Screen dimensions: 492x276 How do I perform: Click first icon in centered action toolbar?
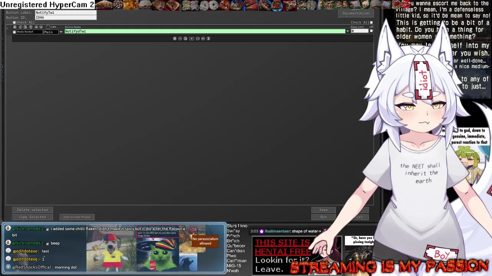pos(175,38)
